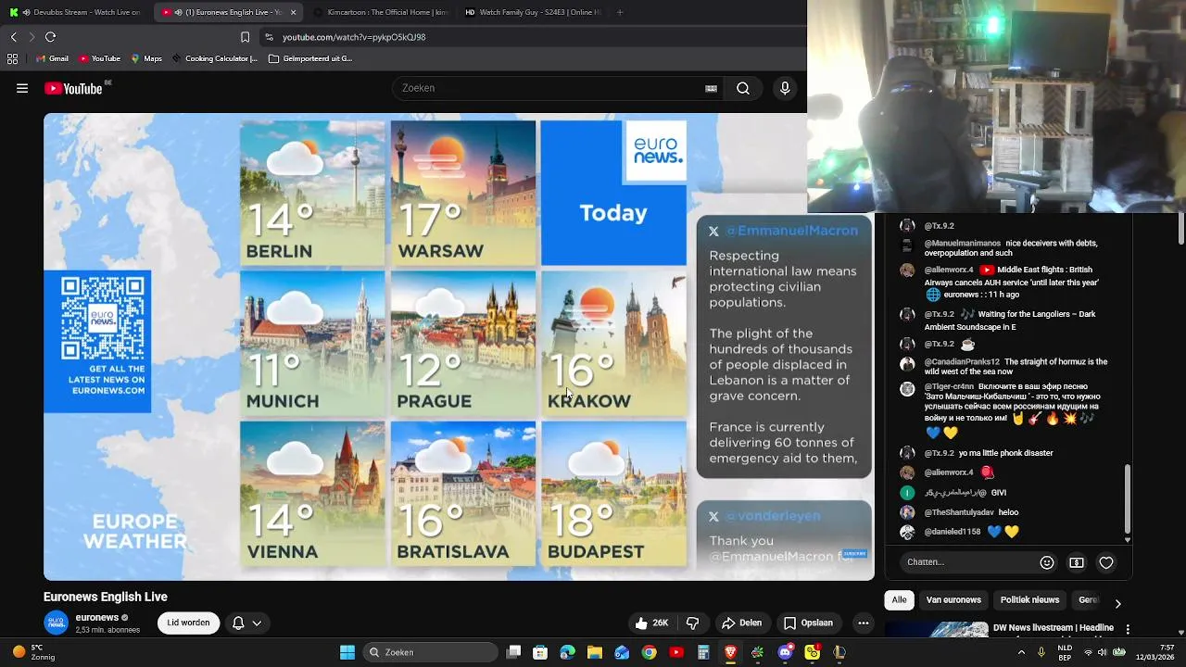Click the YouTube search magnifier button
The width and height of the screenshot is (1186, 667).
[x=743, y=88]
